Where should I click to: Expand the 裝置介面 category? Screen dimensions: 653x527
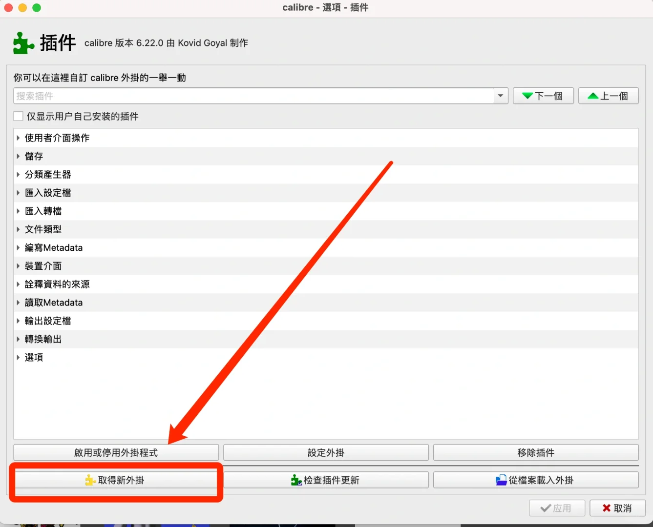tap(18, 266)
